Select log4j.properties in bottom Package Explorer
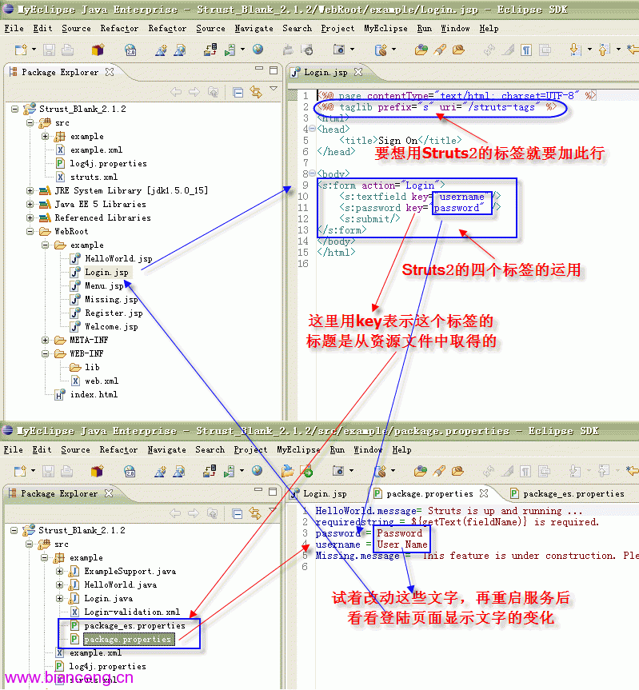The width and height of the screenshot is (639, 690). click(x=107, y=667)
